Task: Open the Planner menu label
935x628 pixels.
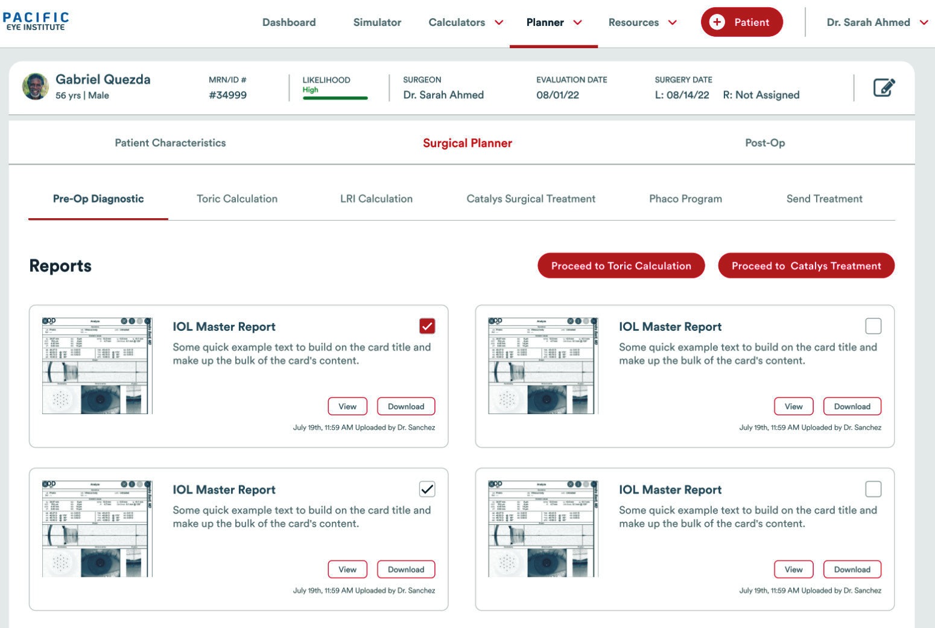Action: click(545, 22)
